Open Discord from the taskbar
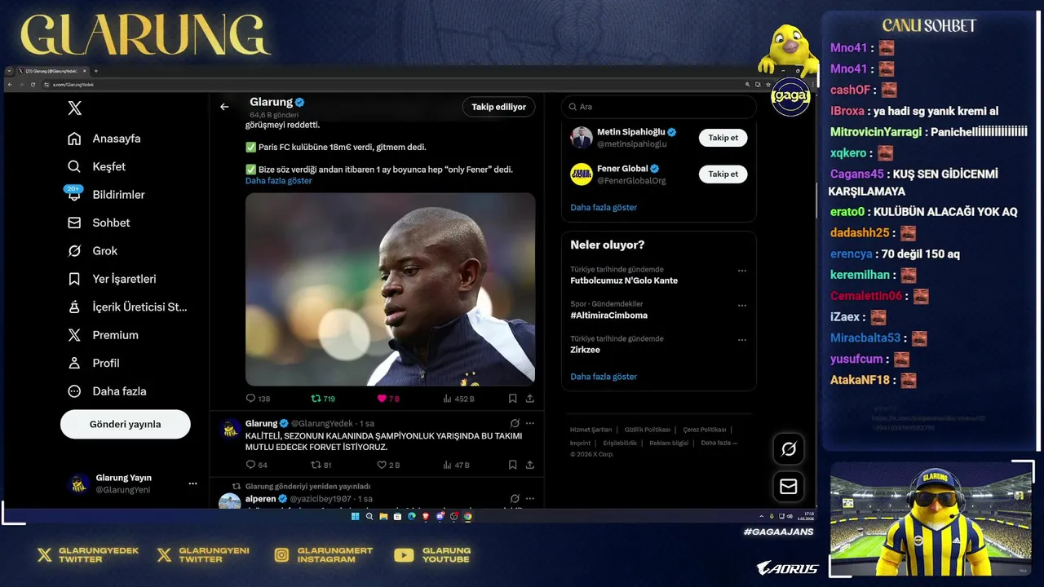This screenshot has width=1044, height=587. coord(440,516)
